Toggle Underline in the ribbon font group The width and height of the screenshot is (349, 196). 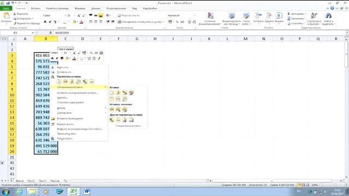click(55, 22)
